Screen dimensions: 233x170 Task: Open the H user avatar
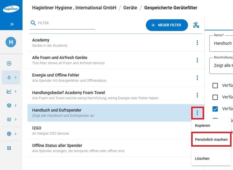[11, 42]
